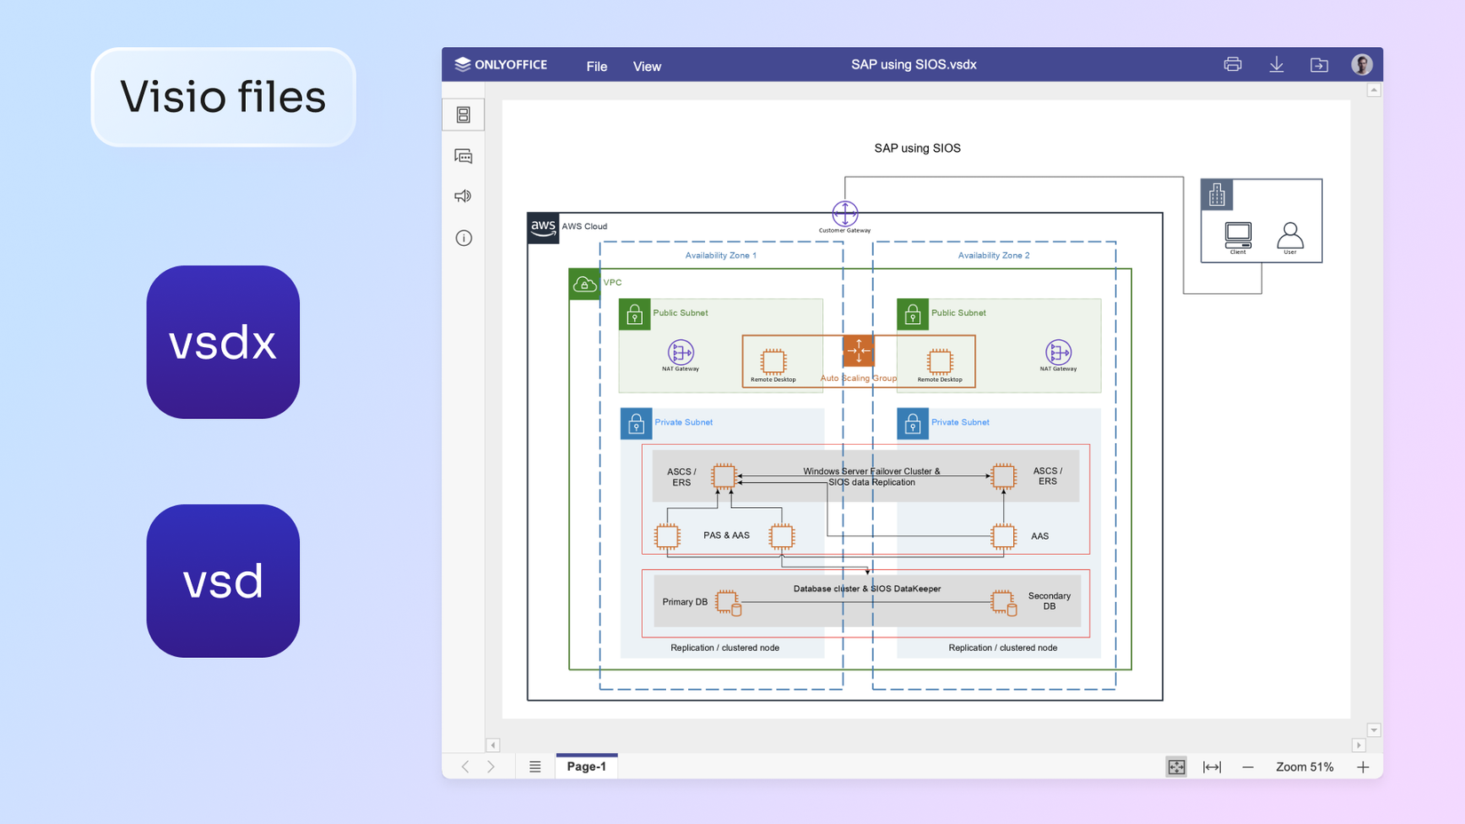Image resolution: width=1465 pixels, height=824 pixels.
Task: Open the File menu
Action: (x=596, y=66)
